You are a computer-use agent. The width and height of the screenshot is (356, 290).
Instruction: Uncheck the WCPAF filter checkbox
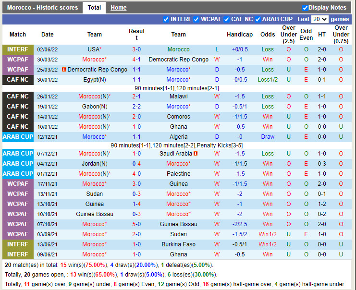click(196, 19)
